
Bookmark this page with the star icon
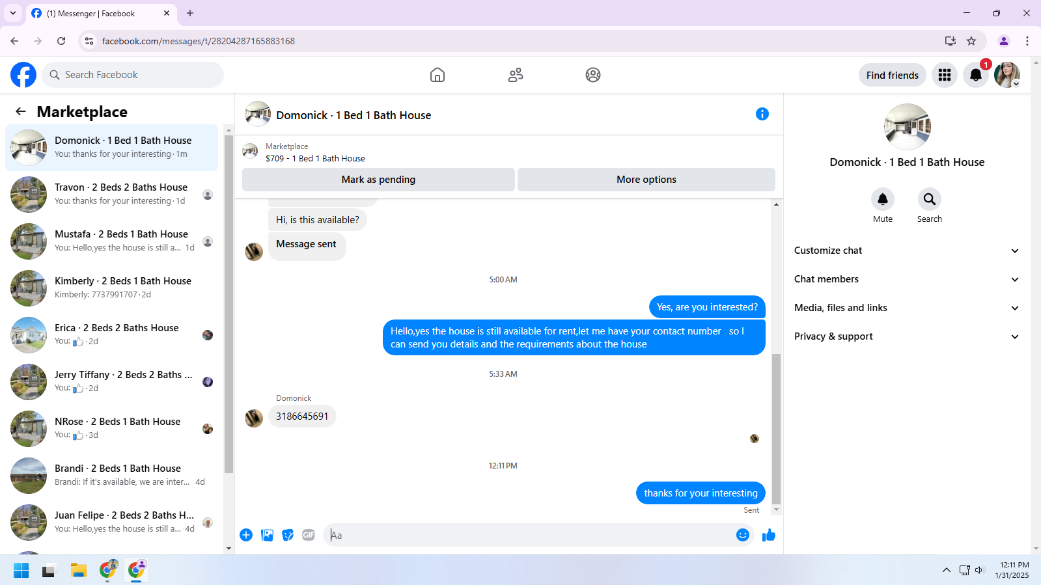pos(971,41)
